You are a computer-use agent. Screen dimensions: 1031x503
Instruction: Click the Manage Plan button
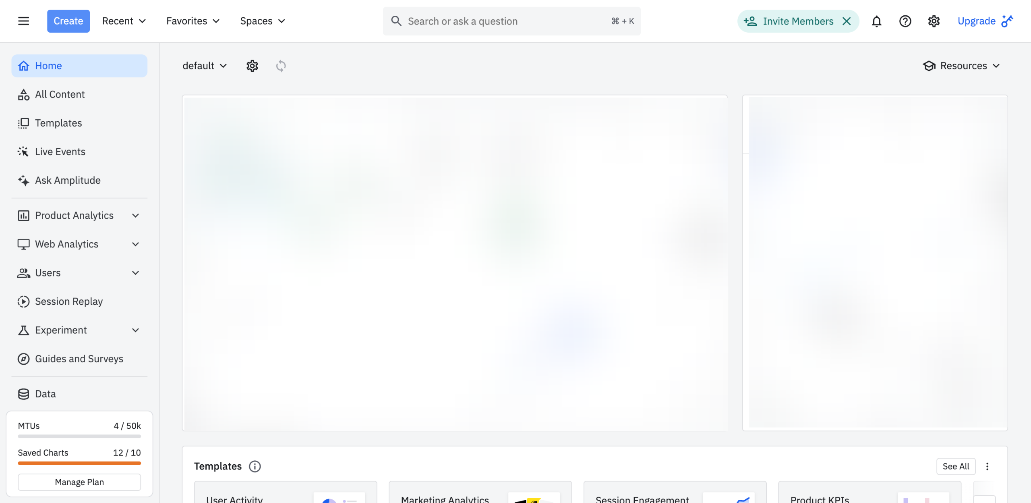79,482
